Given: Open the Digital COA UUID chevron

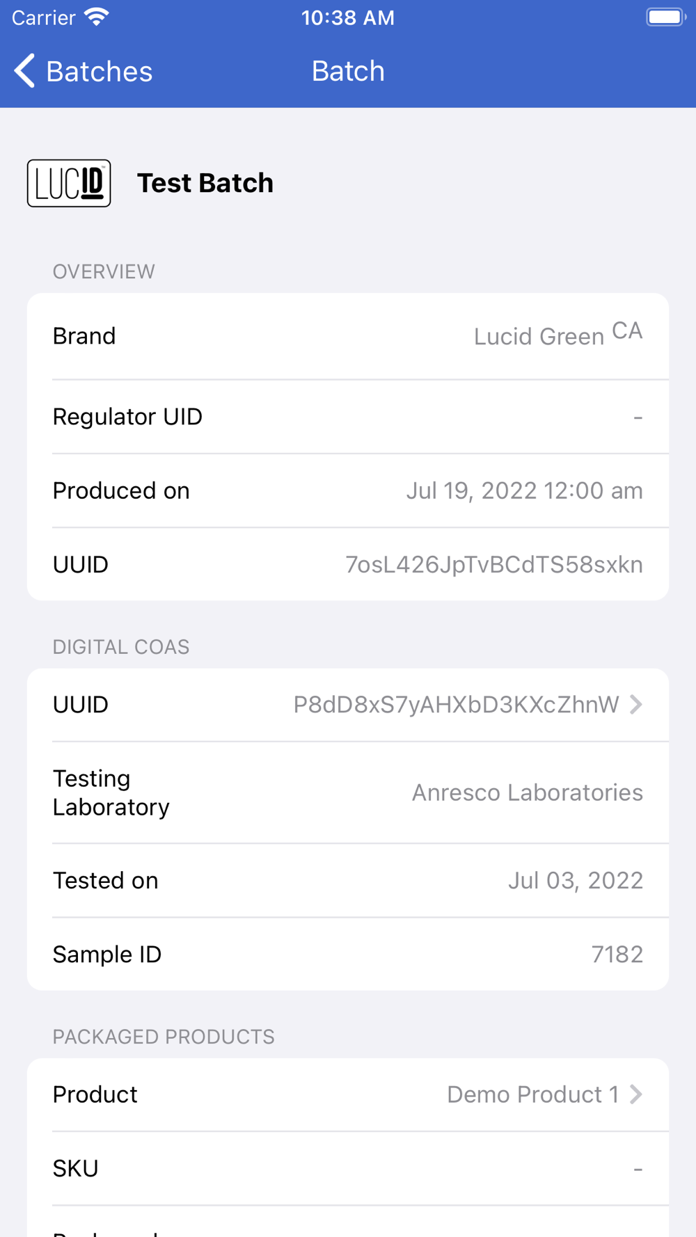Looking at the screenshot, I should tap(636, 705).
